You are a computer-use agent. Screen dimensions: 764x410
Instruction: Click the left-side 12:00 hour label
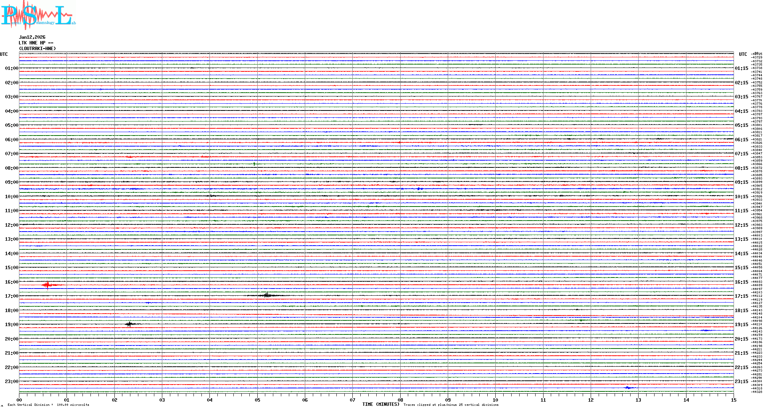coord(11,225)
